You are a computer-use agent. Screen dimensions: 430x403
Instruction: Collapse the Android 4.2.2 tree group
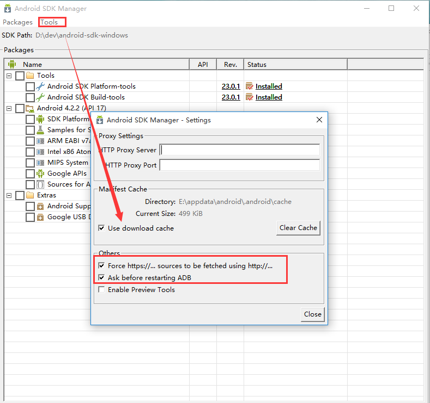9,109
